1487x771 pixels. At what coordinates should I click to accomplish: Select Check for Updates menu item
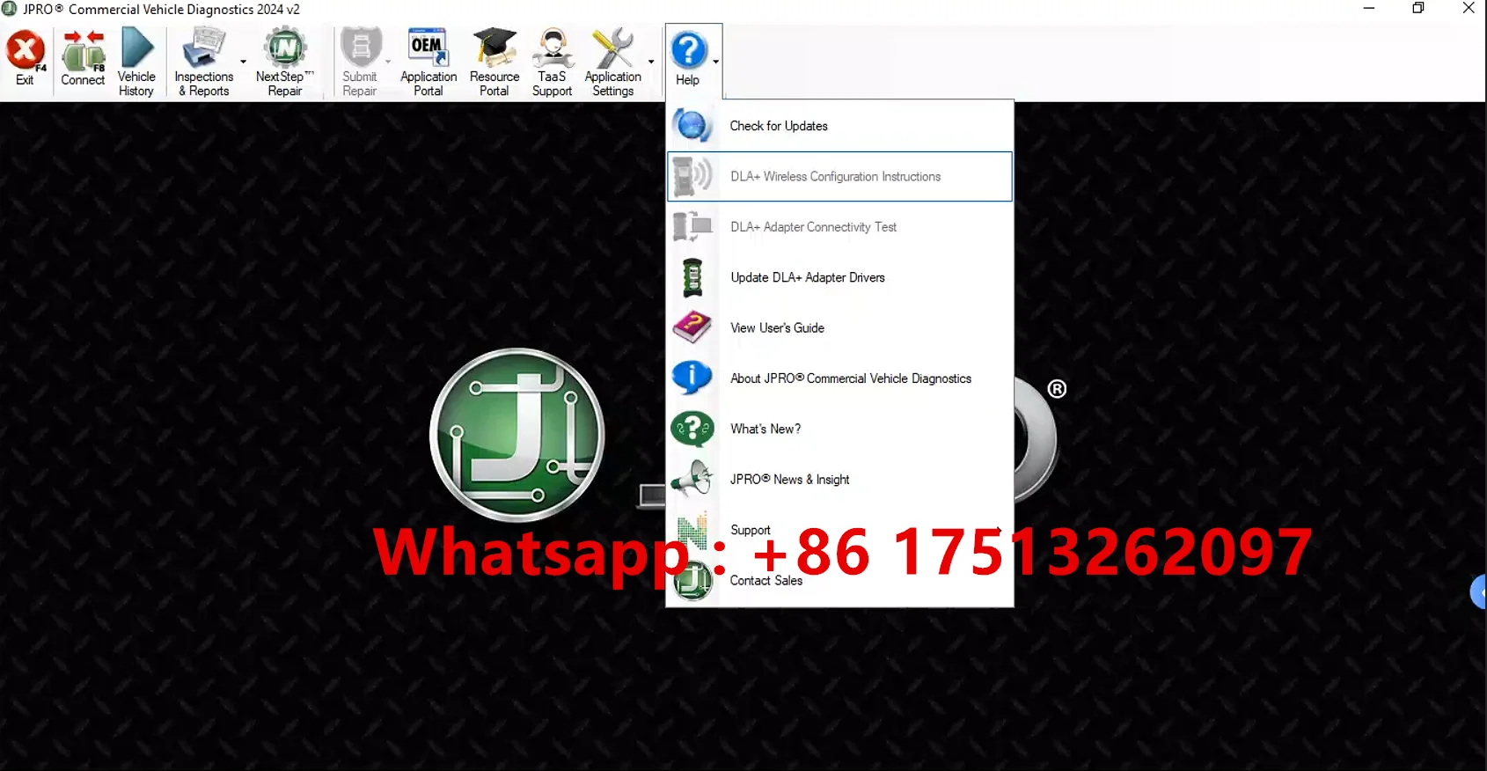click(x=840, y=126)
